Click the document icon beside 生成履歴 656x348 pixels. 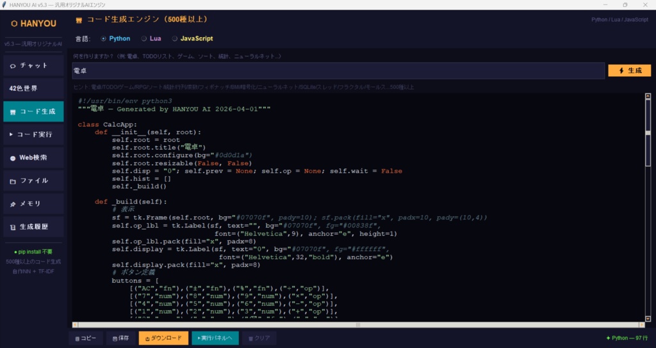[x=13, y=228]
